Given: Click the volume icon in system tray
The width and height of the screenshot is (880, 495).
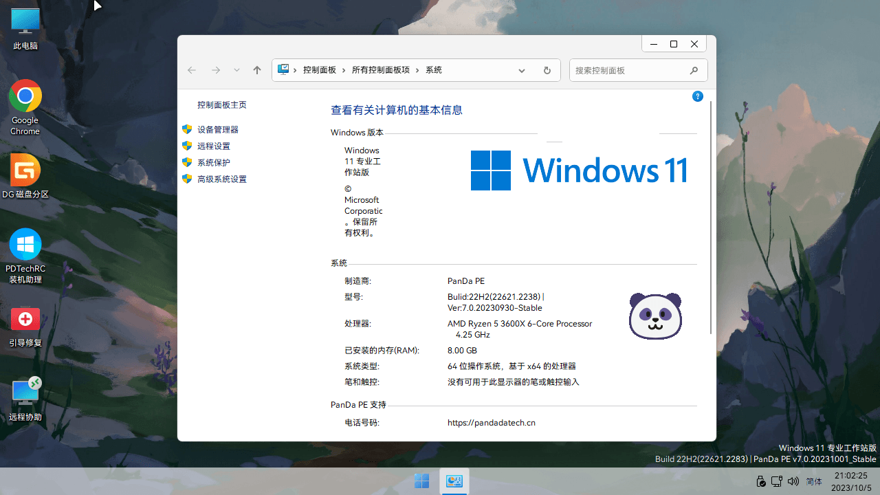Looking at the screenshot, I should click(x=793, y=481).
